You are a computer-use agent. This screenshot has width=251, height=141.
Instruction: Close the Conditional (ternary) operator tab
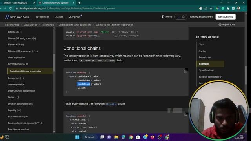point(73,3)
